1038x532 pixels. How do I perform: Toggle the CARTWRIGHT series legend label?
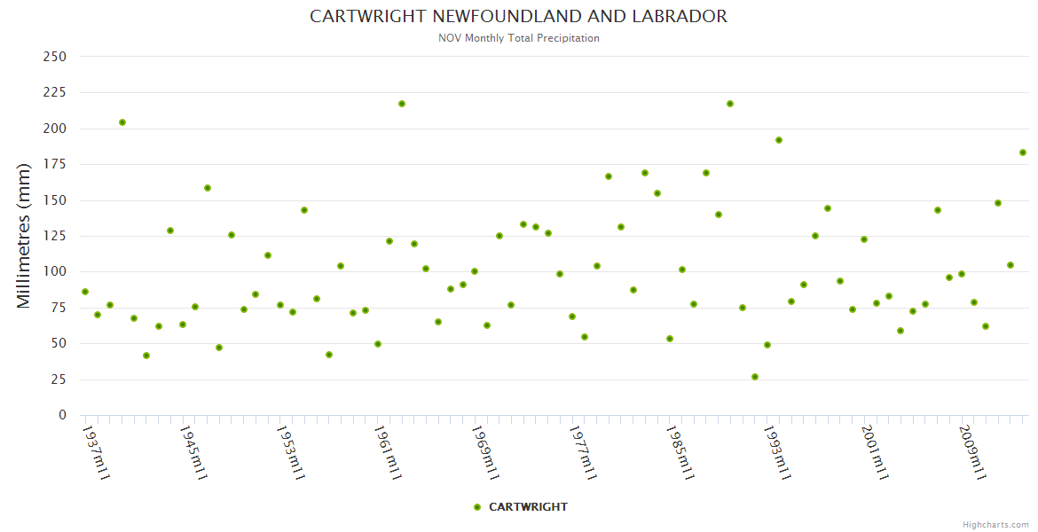[x=528, y=507]
